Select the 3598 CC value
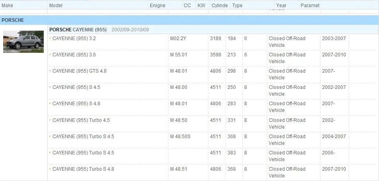Screen dimensions: 379x181 (216, 55)
